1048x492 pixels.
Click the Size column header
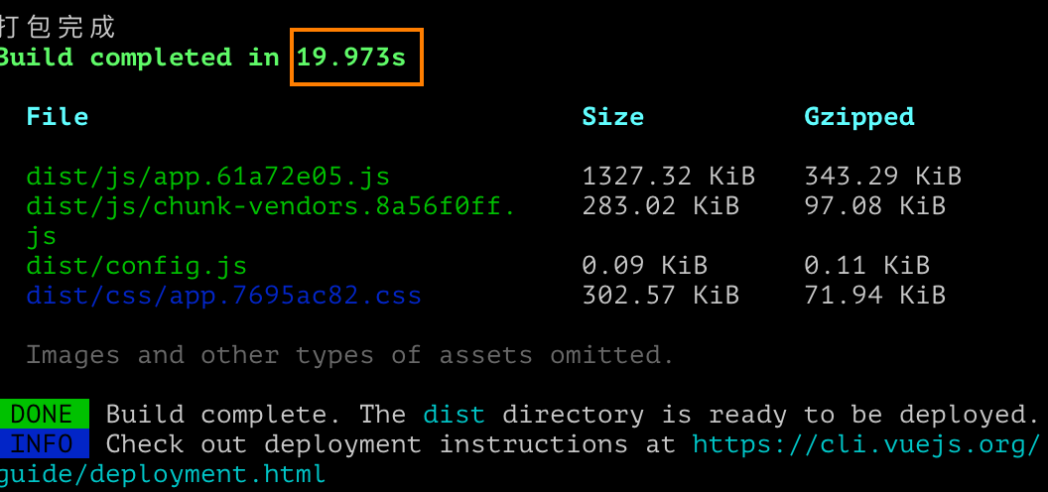613,116
